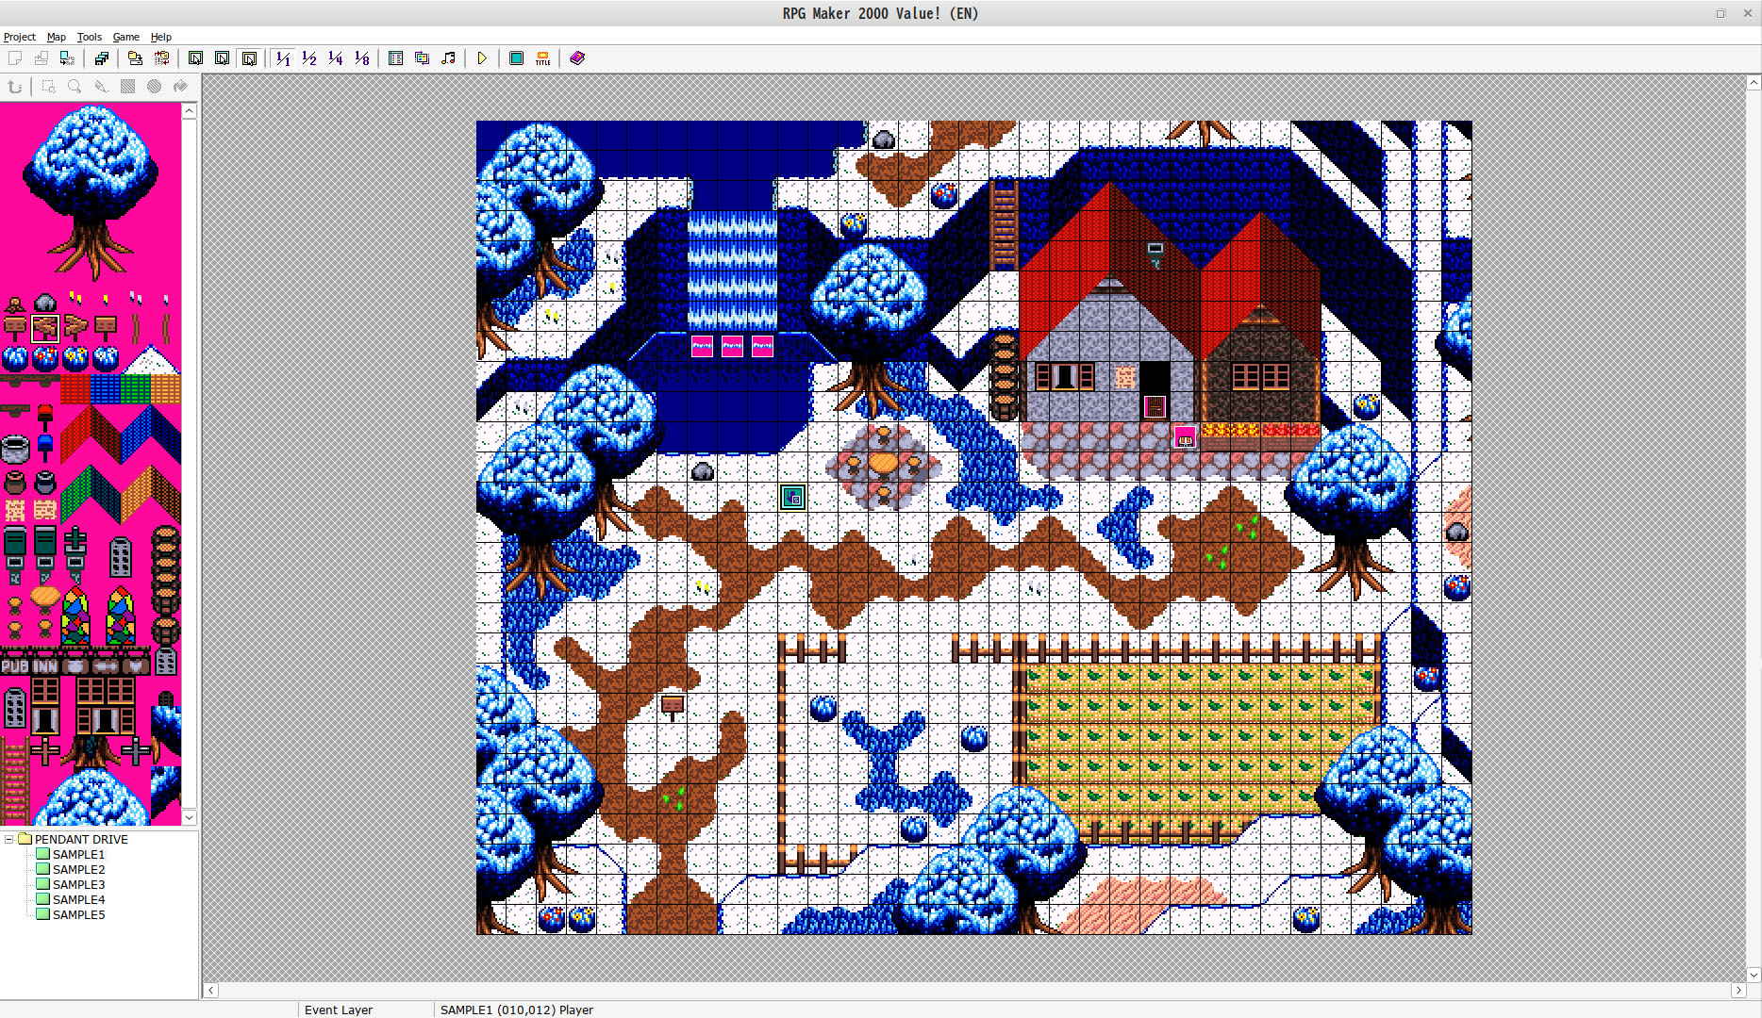Click the Full Screen mode teal icon

pyautogui.click(x=516, y=58)
